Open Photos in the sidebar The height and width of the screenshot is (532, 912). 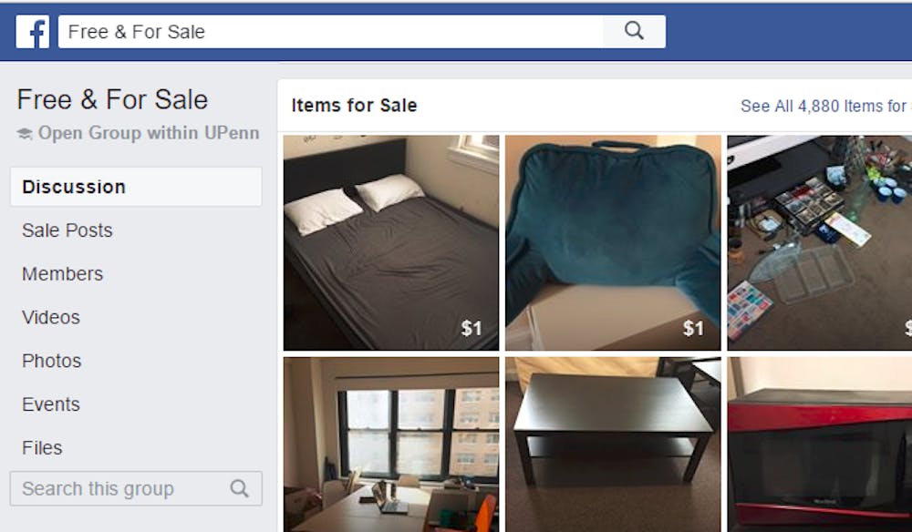tap(51, 361)
